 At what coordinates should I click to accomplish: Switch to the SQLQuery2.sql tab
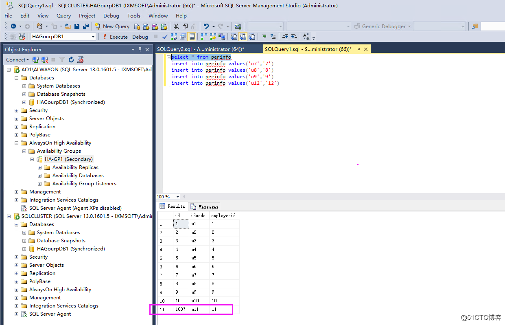[x=200, y=49]
